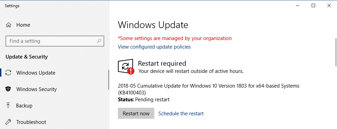This screenshot has height=129, width=337.
Task: Maximize the Settings window
Action: pyautogui.click(x=313, y=5)
